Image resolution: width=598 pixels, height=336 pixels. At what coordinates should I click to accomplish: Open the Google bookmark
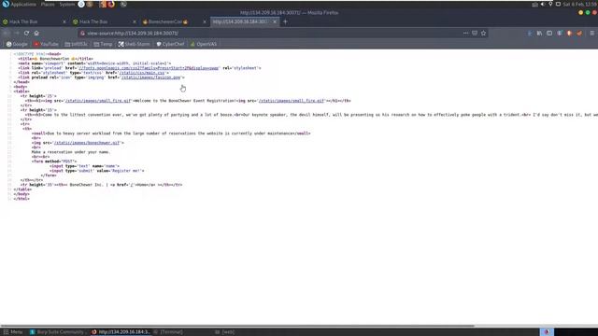click(x=17, y=44)
